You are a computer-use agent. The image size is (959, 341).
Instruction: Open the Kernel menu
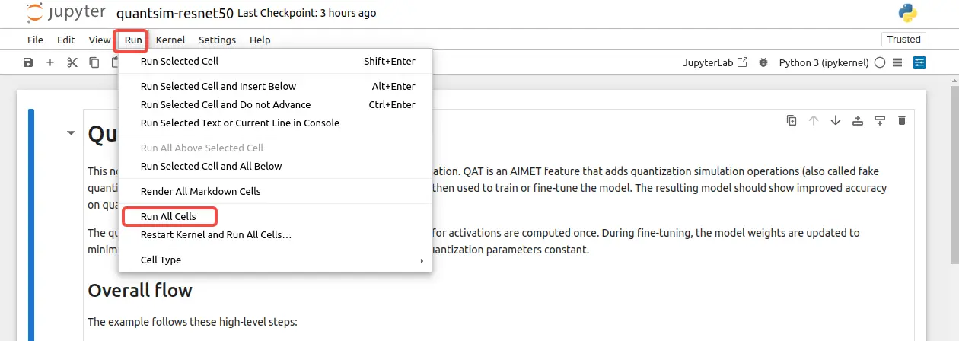tap(170, 40)
